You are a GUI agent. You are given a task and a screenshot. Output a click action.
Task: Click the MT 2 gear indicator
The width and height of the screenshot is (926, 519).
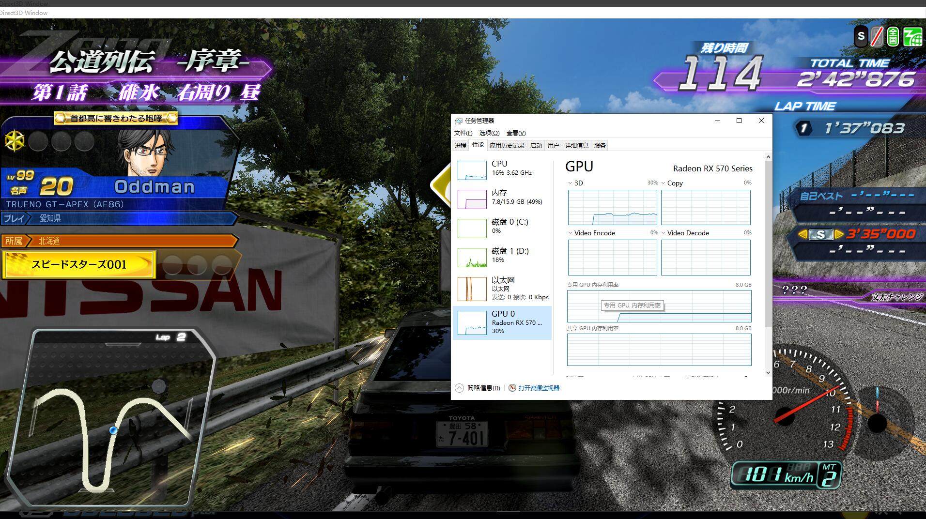829,474
